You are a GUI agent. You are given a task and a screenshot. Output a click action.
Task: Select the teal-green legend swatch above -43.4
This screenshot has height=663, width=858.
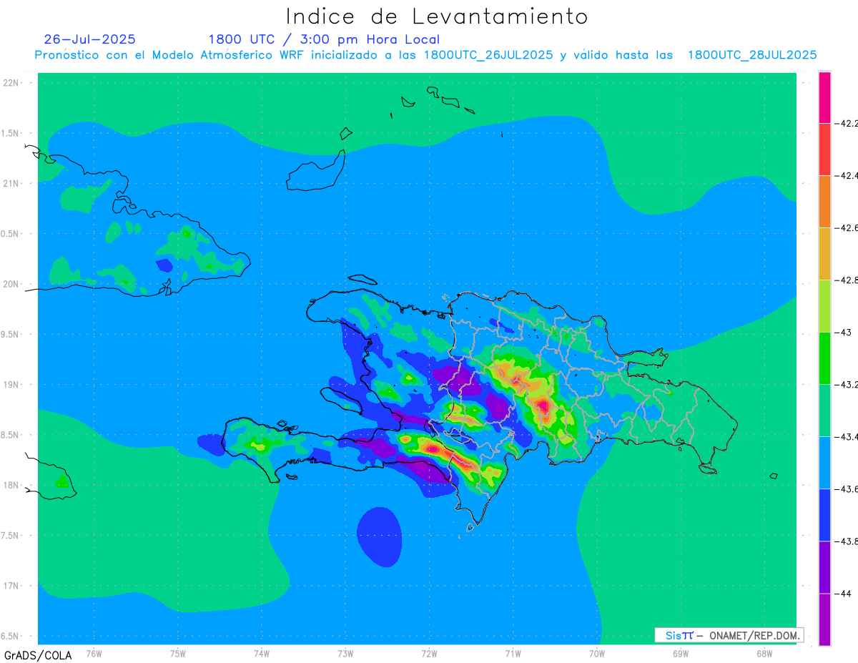(824, 411)
